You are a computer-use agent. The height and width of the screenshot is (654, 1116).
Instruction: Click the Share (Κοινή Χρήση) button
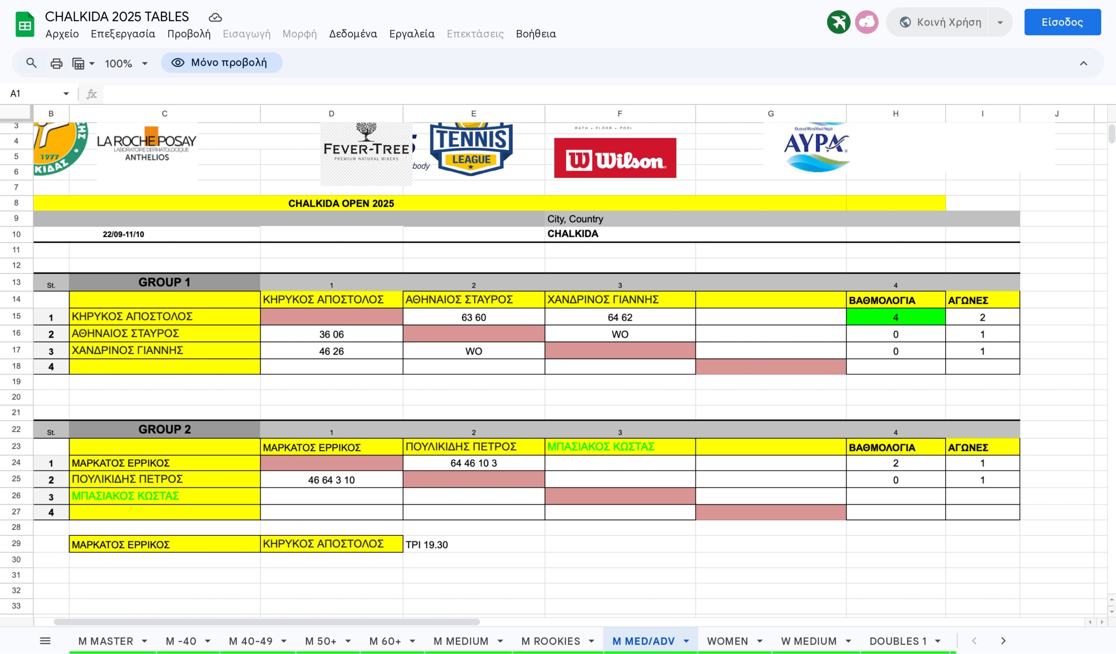(x=941, y=22)
